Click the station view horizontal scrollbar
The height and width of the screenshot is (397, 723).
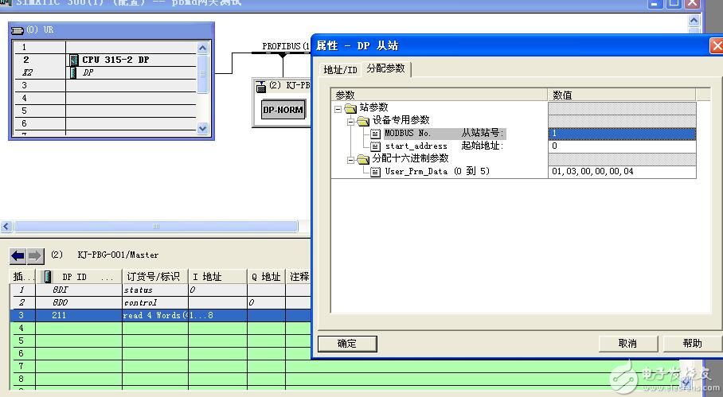(156, 227)
